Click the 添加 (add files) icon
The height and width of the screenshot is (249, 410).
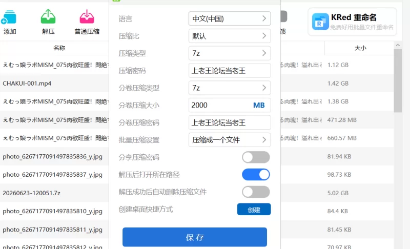pyautogui.click(x=9, y=17)
